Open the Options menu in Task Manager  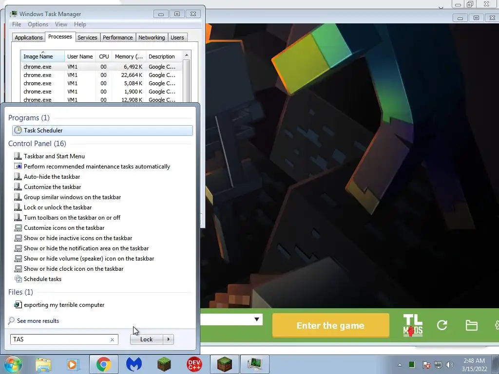pyautogui.click(x=38, y=24)
